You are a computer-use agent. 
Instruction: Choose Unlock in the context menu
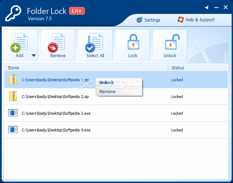(119, 83)
